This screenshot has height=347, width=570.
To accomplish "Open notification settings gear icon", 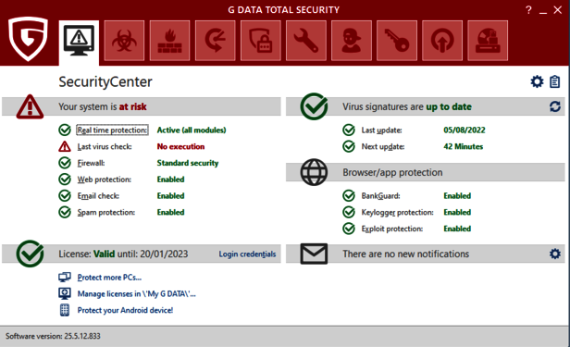I will click(x=555, y=254).
